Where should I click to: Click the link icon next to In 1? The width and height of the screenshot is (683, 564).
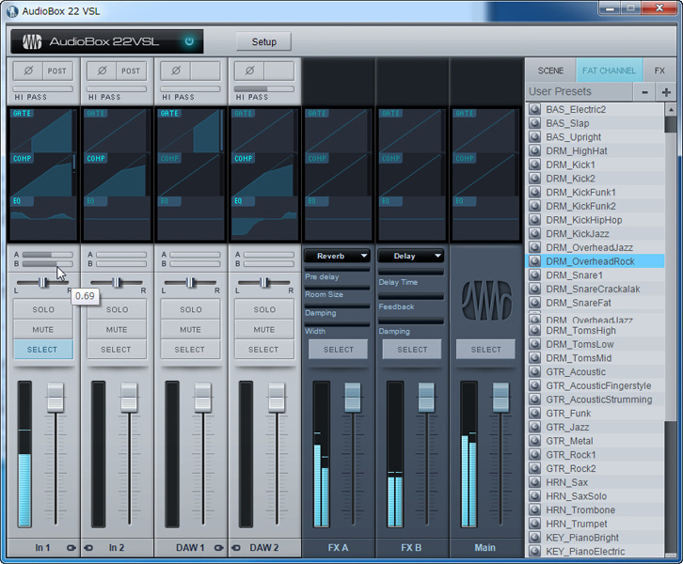coord(71,548)
